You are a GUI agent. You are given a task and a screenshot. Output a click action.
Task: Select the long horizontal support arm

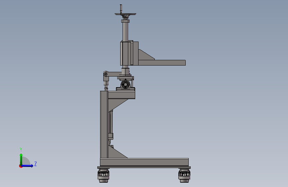coord(162,63)
